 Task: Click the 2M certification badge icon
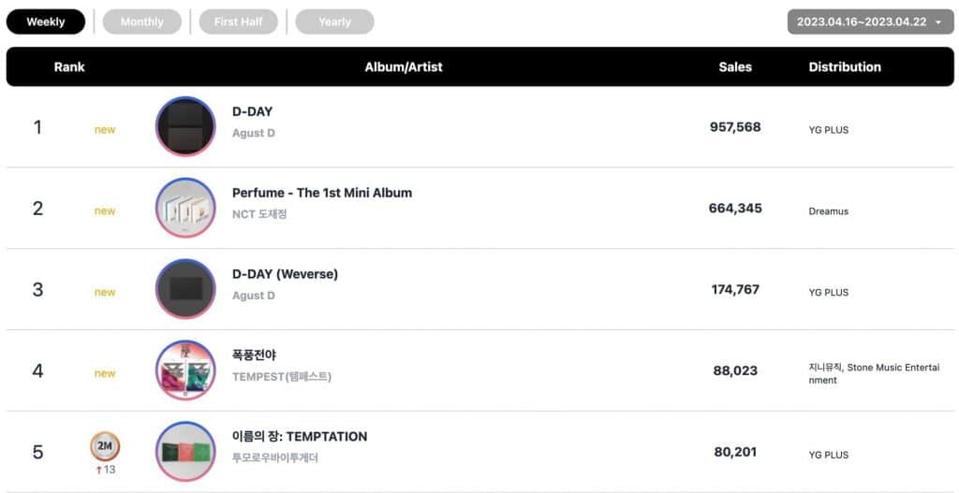point(105,446)
